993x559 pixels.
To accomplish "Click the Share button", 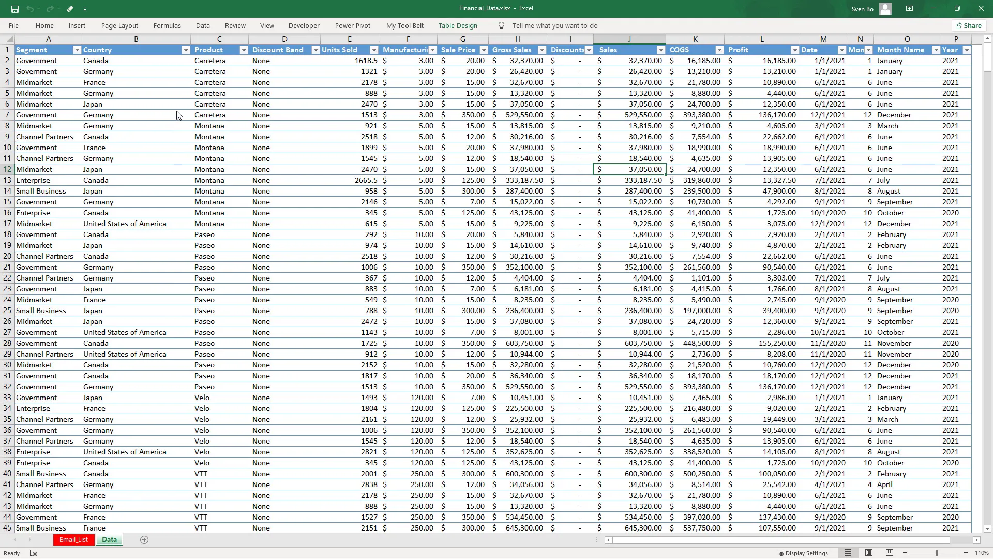I will [x=969, y=25].
